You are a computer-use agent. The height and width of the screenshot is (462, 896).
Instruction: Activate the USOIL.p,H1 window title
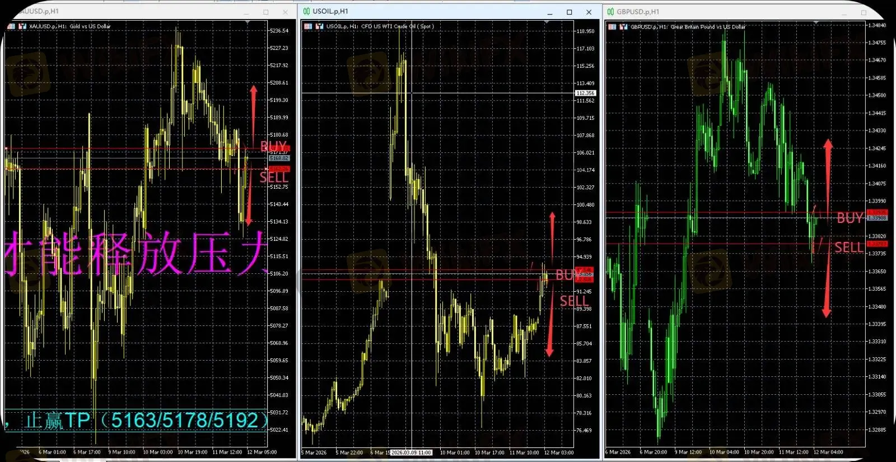click(x=330, y=11)
